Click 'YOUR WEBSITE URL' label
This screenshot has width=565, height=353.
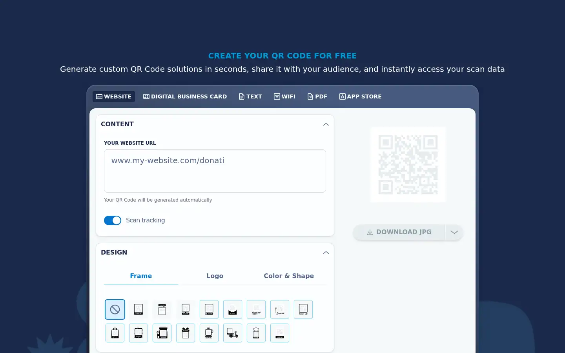tap(130, 143)
